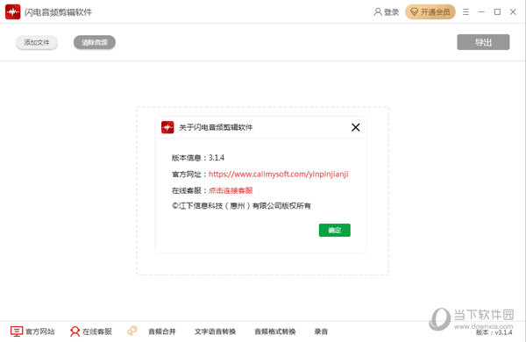The height and width of the screenshot is (342, 526).
Task: Click the 导出 export button
Action: coord(483,42)
